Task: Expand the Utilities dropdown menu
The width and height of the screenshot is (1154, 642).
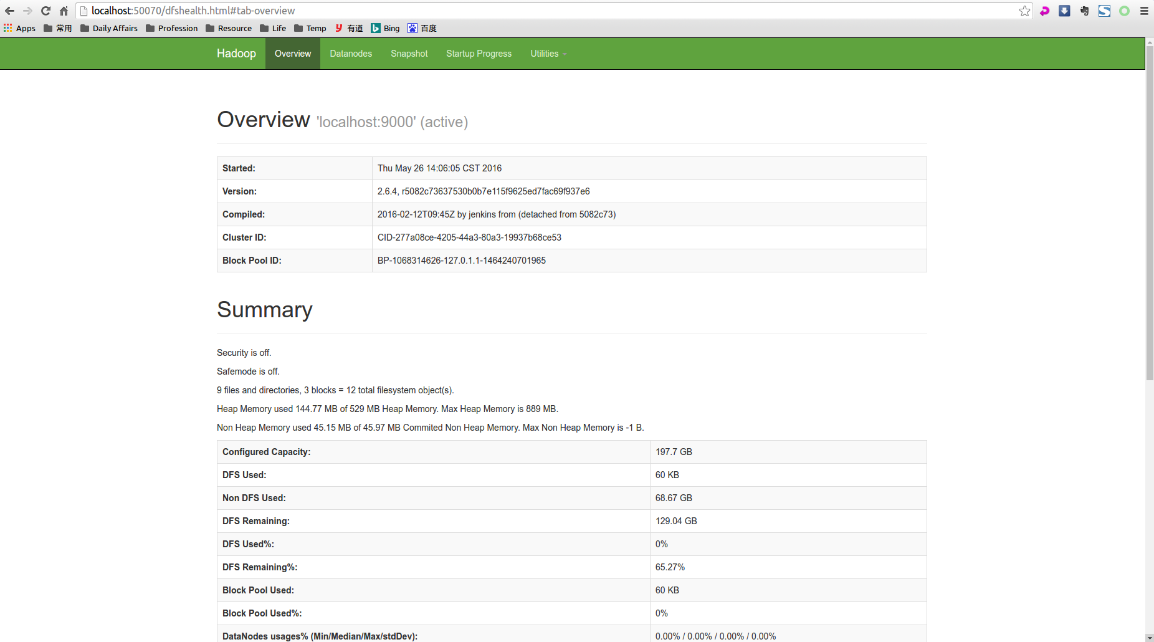Action: (548, 54)
